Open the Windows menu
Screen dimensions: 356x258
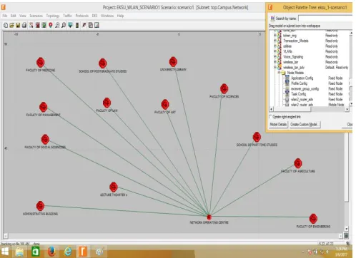[107, 16]
